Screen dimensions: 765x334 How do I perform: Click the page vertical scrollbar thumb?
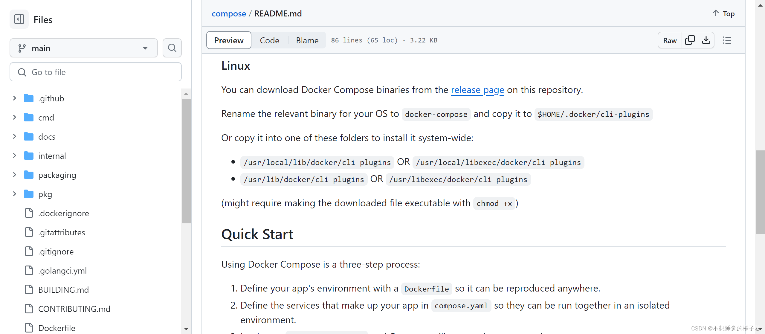tap(760, 192)
